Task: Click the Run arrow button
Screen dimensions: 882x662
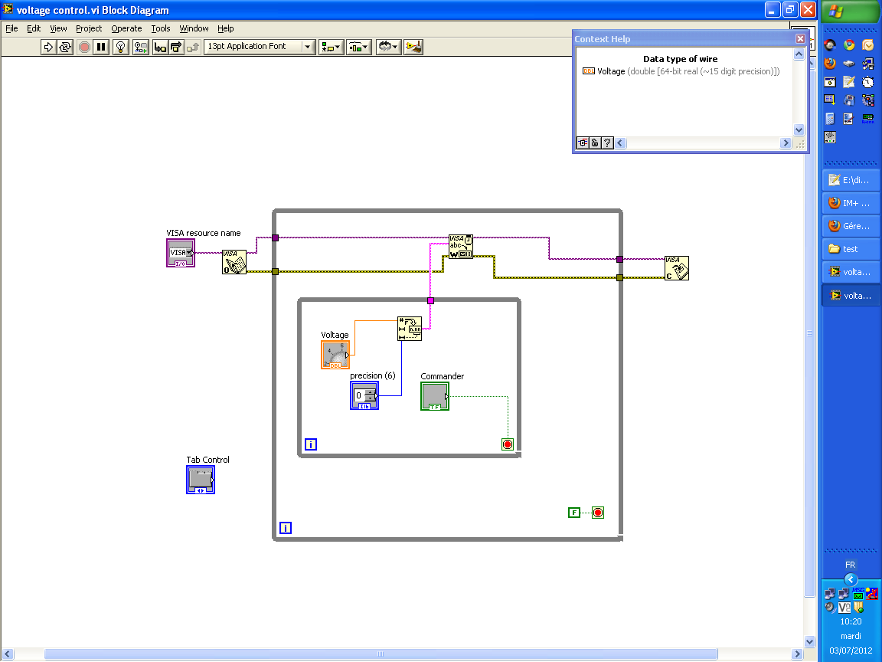Action: click(x=48, y=47)
